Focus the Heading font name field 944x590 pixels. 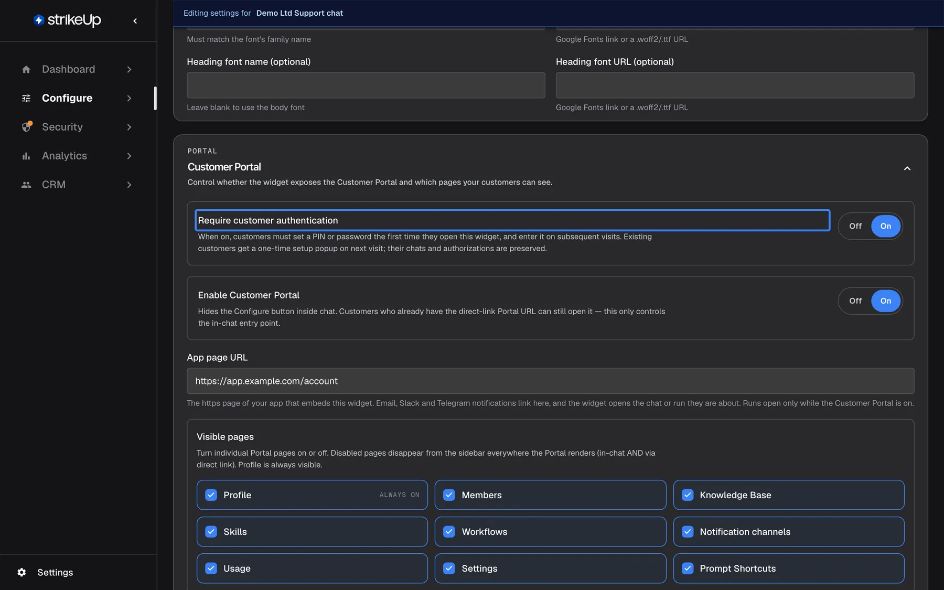point(366,85)
